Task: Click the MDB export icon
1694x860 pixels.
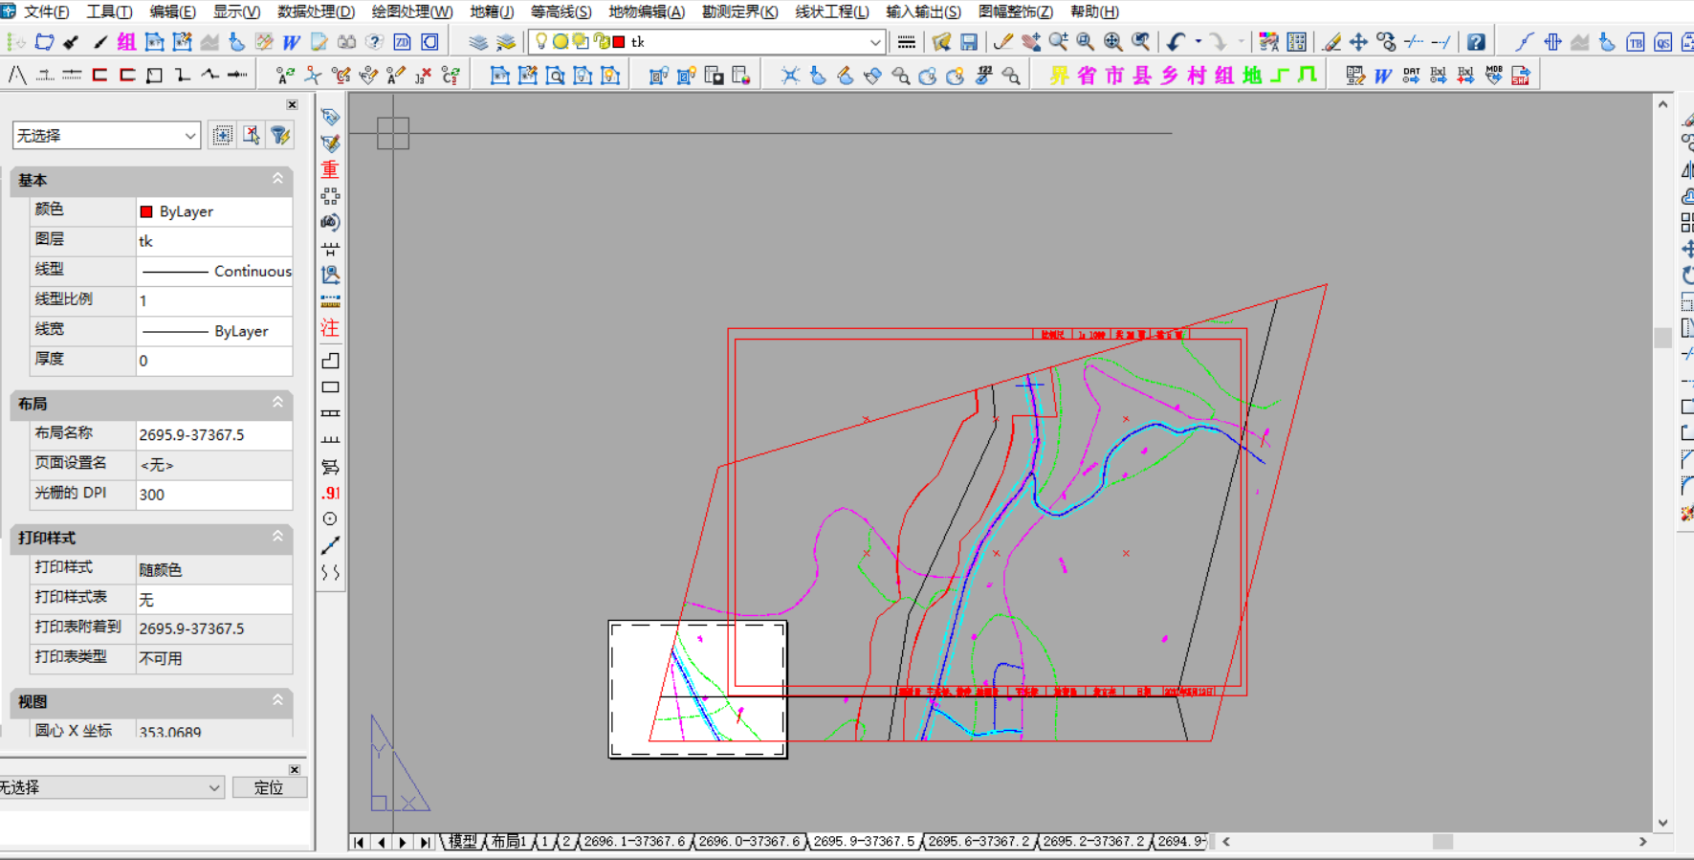Action: (1493, 76)
